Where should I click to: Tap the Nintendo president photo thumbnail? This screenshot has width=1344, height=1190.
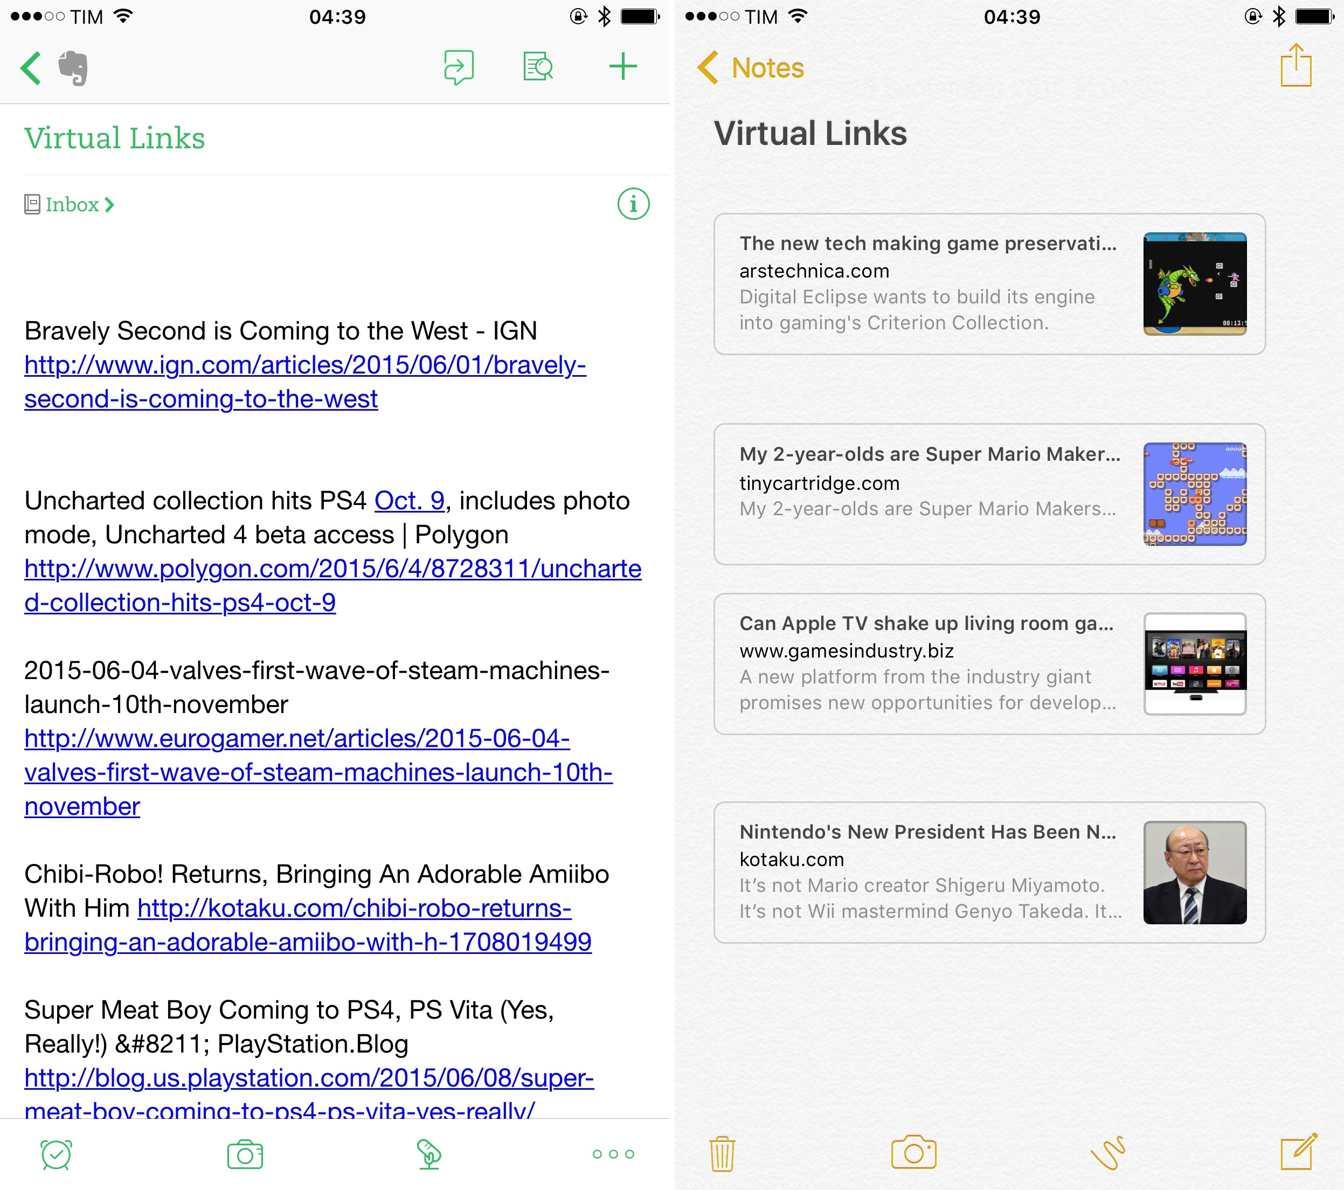(1195, 873)
